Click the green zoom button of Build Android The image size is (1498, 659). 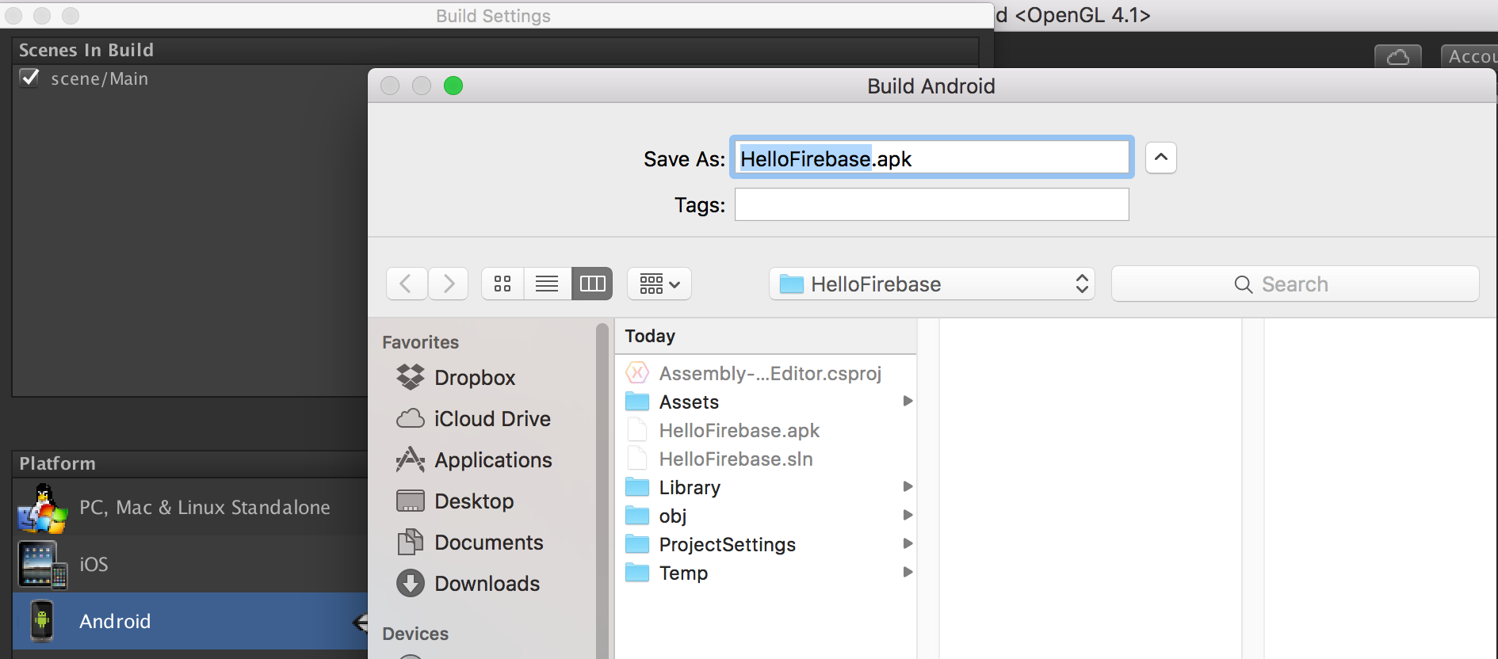(453, 86)
